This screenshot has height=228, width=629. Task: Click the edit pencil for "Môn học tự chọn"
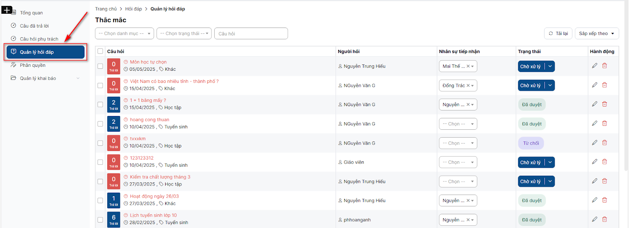tap(594, 66)
